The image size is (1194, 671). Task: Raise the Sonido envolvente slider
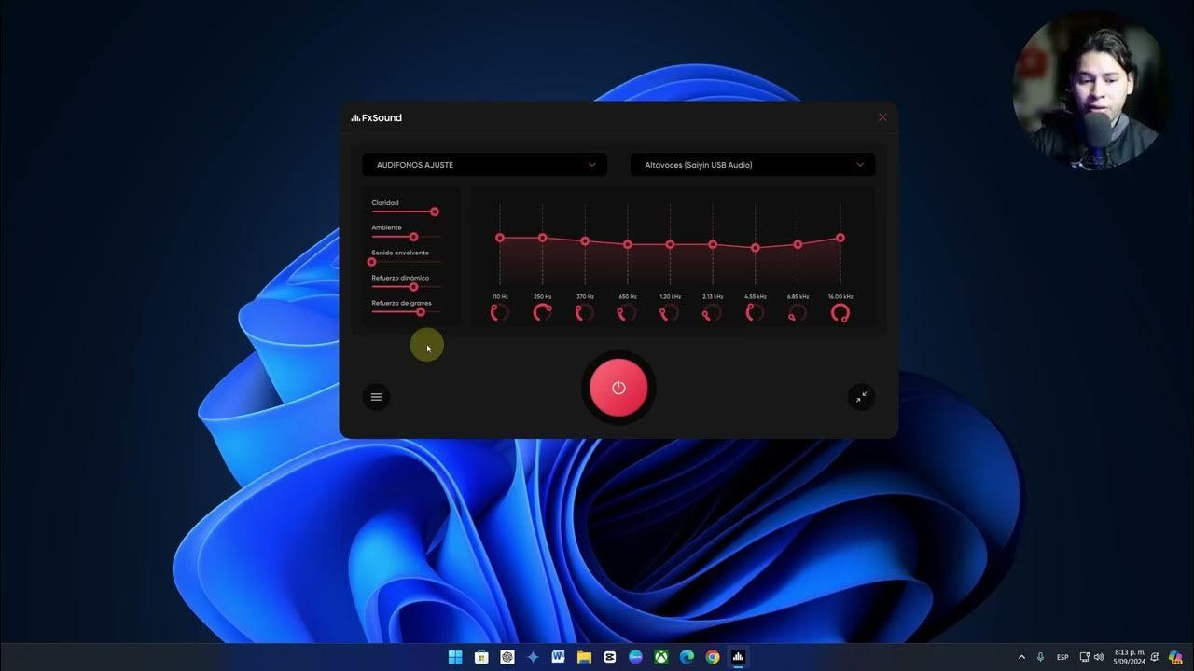click(x=371, y=262)
